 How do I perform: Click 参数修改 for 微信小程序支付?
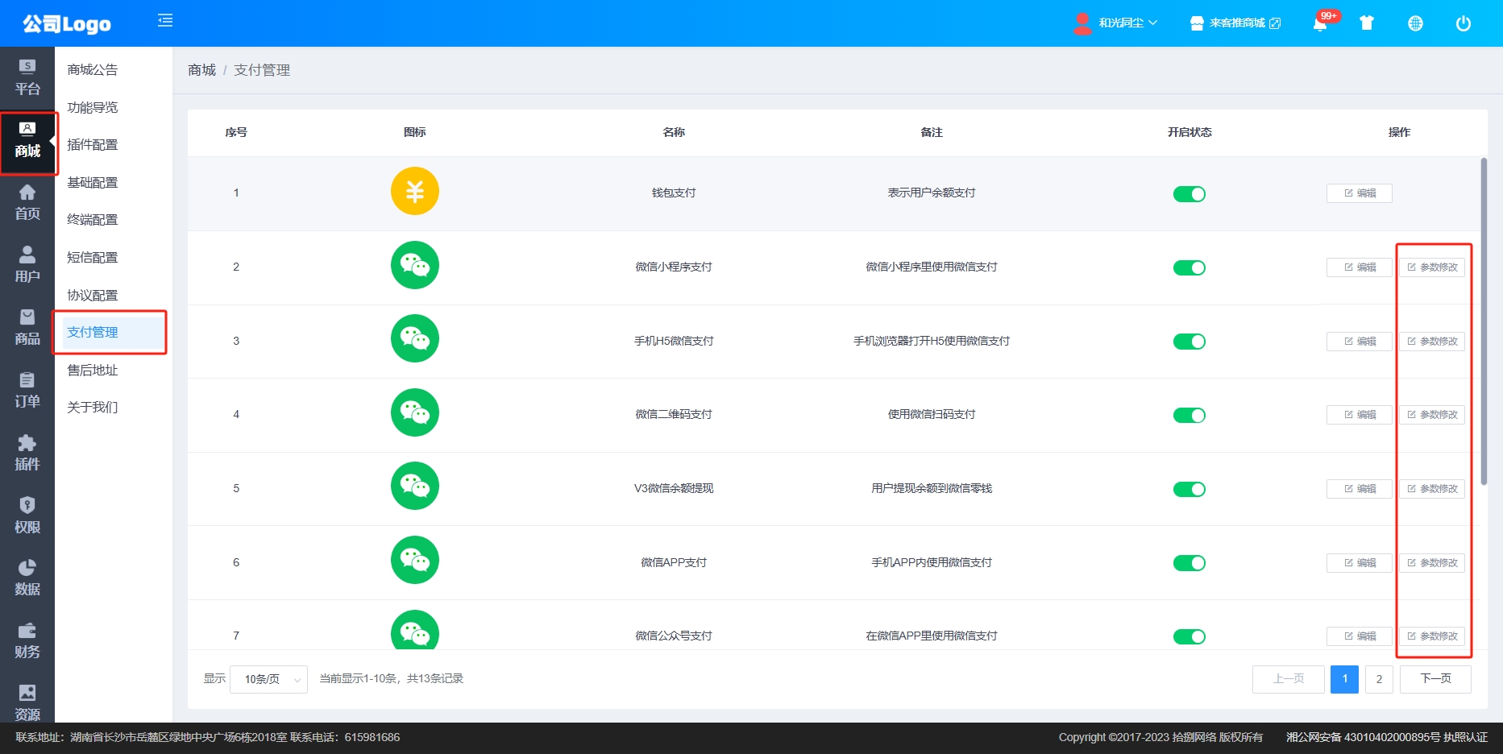(1432, 267)
